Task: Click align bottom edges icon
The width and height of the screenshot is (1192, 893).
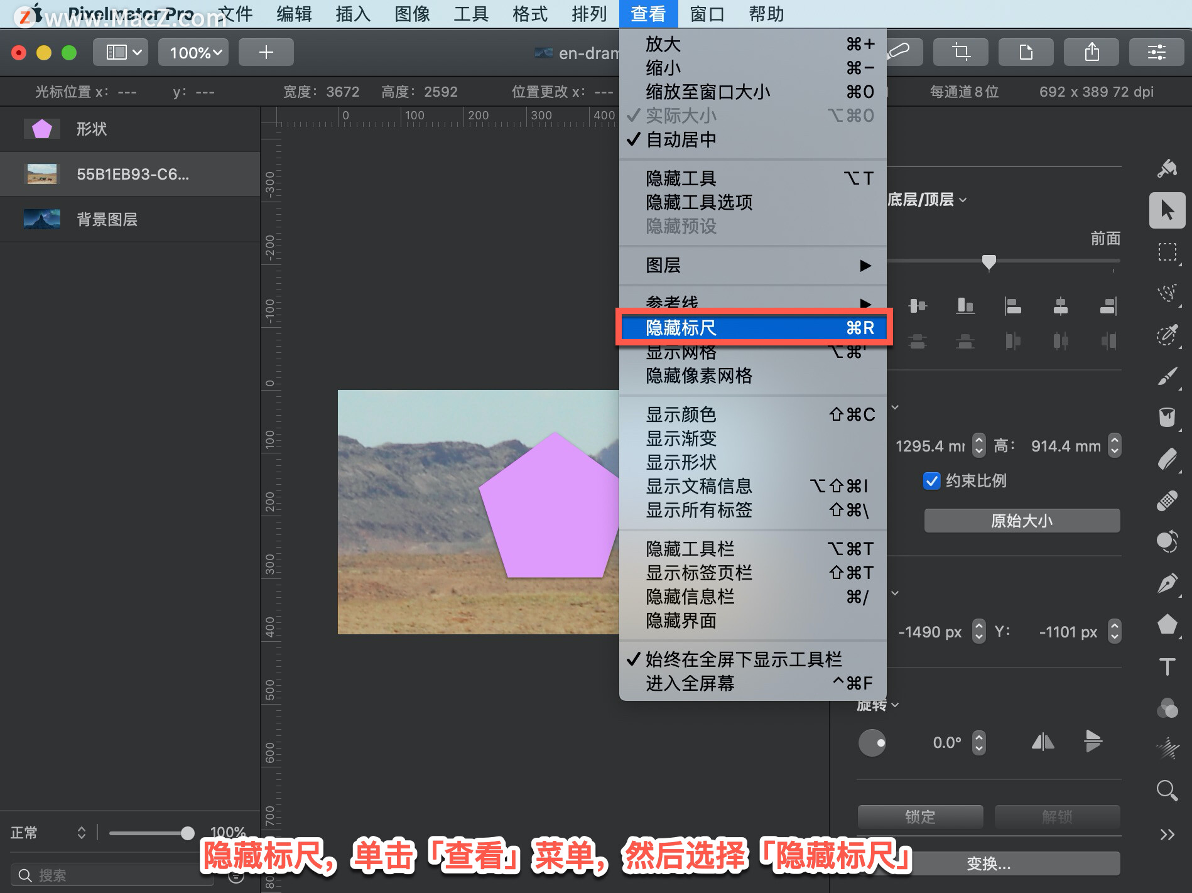Action: pyautogui.click(x=965, y=306)
